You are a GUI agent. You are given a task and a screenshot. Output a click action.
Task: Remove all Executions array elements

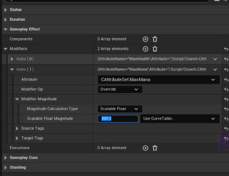pyautogui.click(x=155, y=148)
